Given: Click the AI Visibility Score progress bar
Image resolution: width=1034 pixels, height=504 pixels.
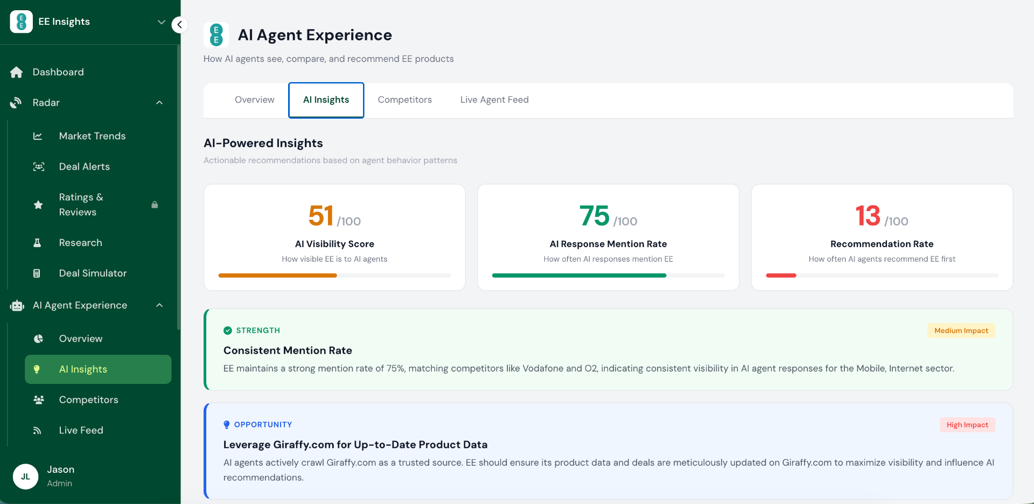Looking at the screenshot, I should click(x=334, y=276).
